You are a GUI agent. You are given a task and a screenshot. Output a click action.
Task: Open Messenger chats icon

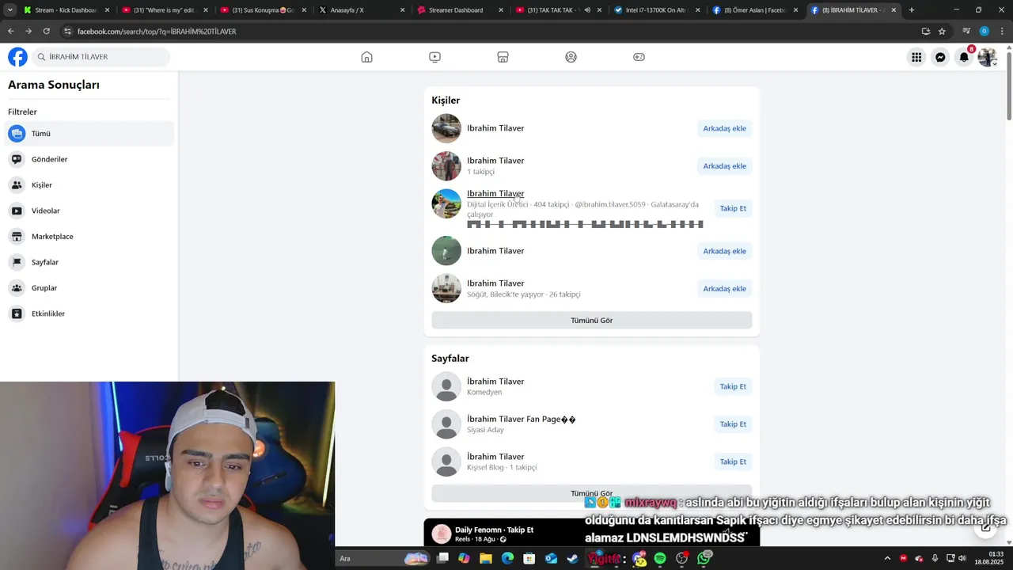(x=940, y=57)
